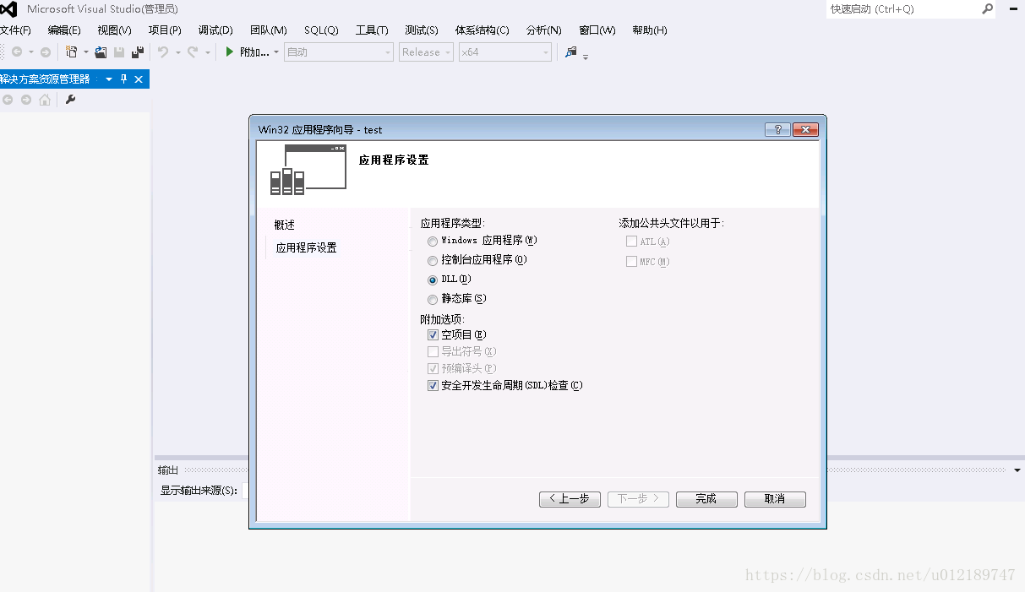
Task: Close the Solution Explorer panel
Action: click(139, 79)
